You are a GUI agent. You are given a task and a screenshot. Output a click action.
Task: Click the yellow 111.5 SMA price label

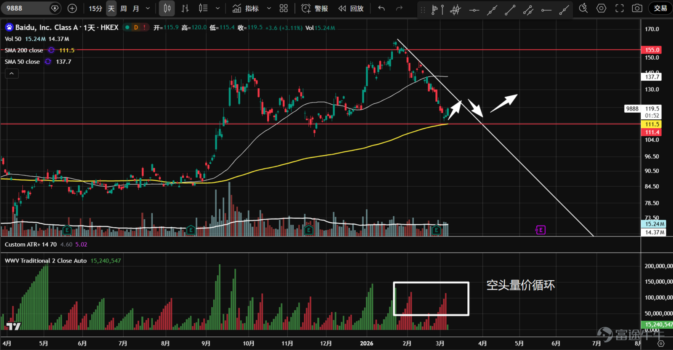(652, 124)
